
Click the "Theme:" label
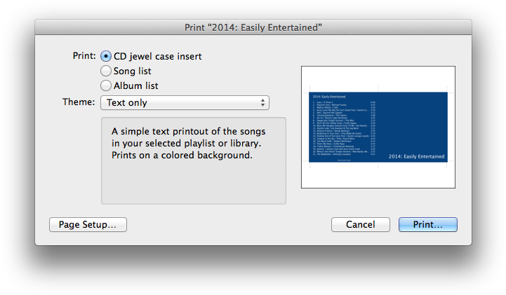point(78,102)
